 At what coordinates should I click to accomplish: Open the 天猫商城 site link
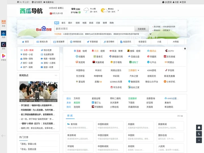[98, 62]
